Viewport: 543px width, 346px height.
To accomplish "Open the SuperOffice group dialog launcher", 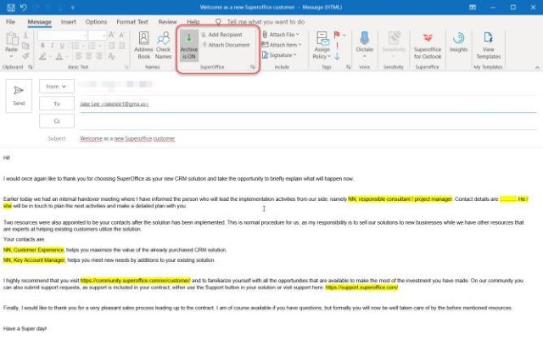I will pos(253,67).
